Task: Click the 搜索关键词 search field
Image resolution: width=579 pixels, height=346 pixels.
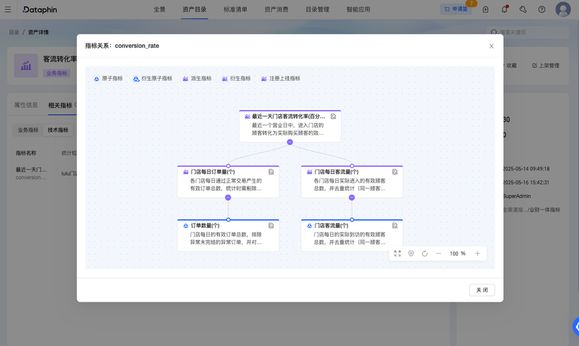Action: click(x=528, y=33)
